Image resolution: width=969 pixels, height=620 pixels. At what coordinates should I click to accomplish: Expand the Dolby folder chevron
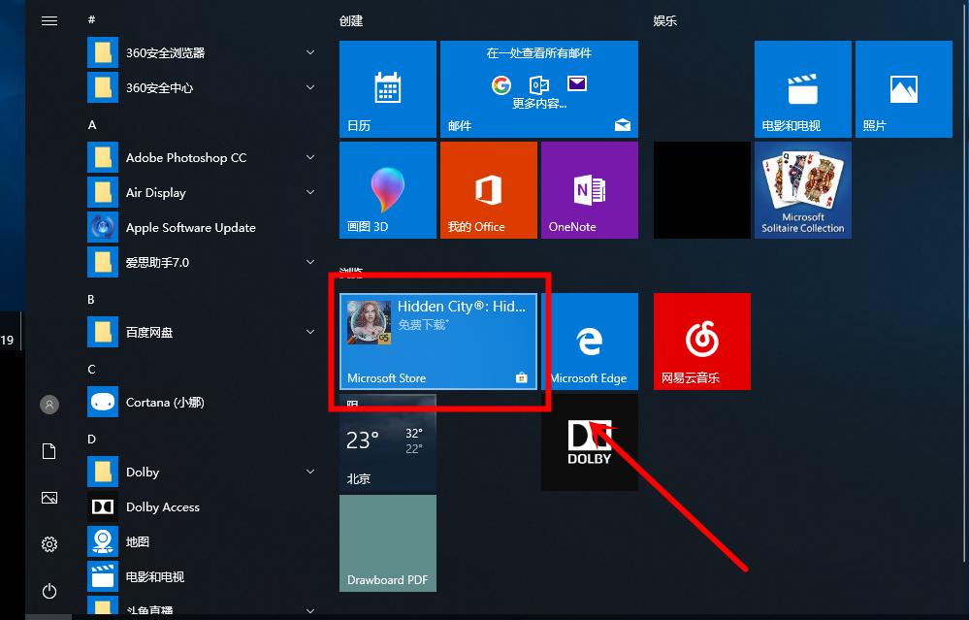tap(309, 472)
